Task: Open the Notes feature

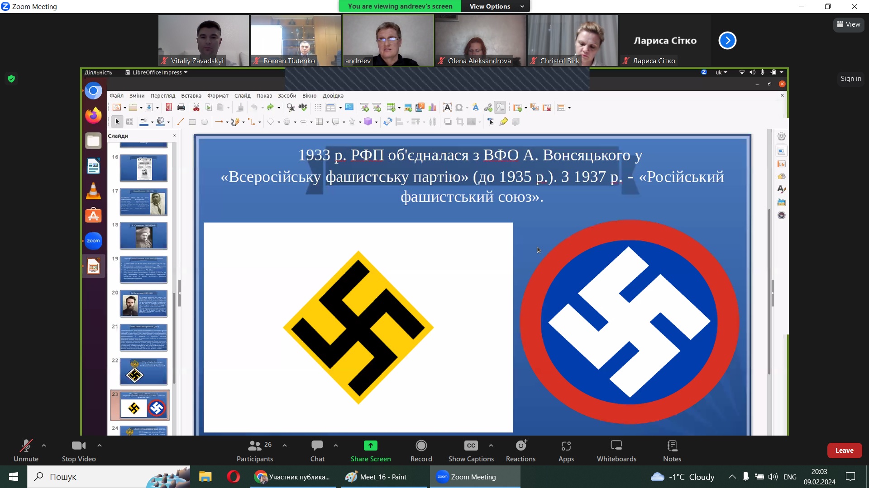Action: click(672, 450)
